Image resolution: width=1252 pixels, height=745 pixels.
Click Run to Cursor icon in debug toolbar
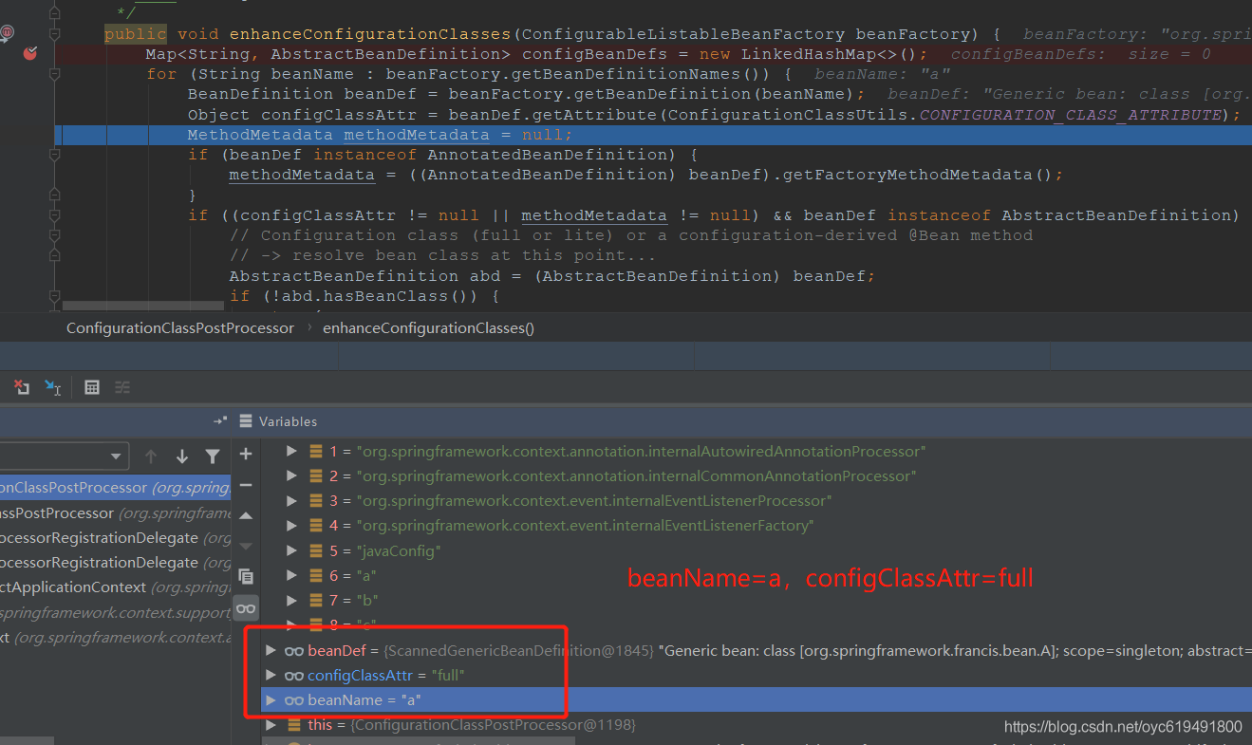click(52, 387)
